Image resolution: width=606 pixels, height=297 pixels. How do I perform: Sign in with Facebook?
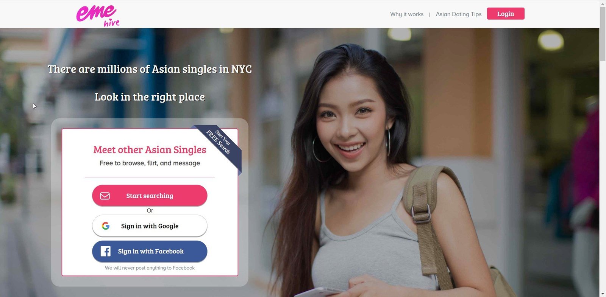pyautogui.click(x=150, y=251)
